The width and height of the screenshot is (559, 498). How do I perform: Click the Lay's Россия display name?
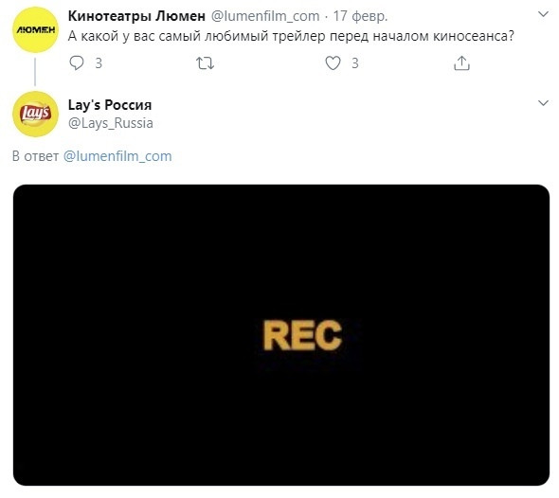pyautogui.click(x=110, y=105)
